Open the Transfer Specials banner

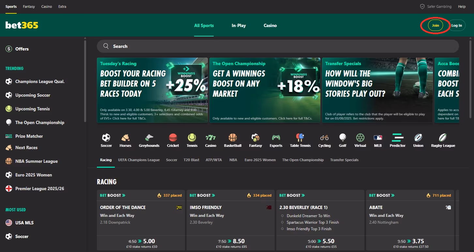tap(377, 90)
